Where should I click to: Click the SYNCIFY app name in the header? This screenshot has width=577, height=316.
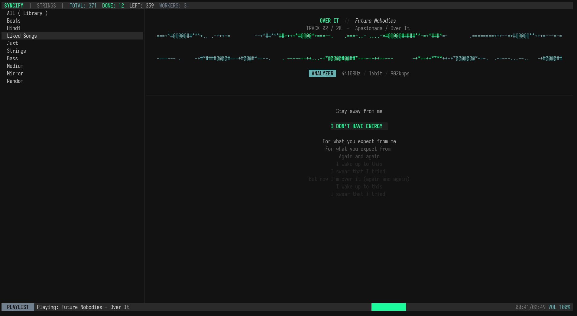point(14,6)
